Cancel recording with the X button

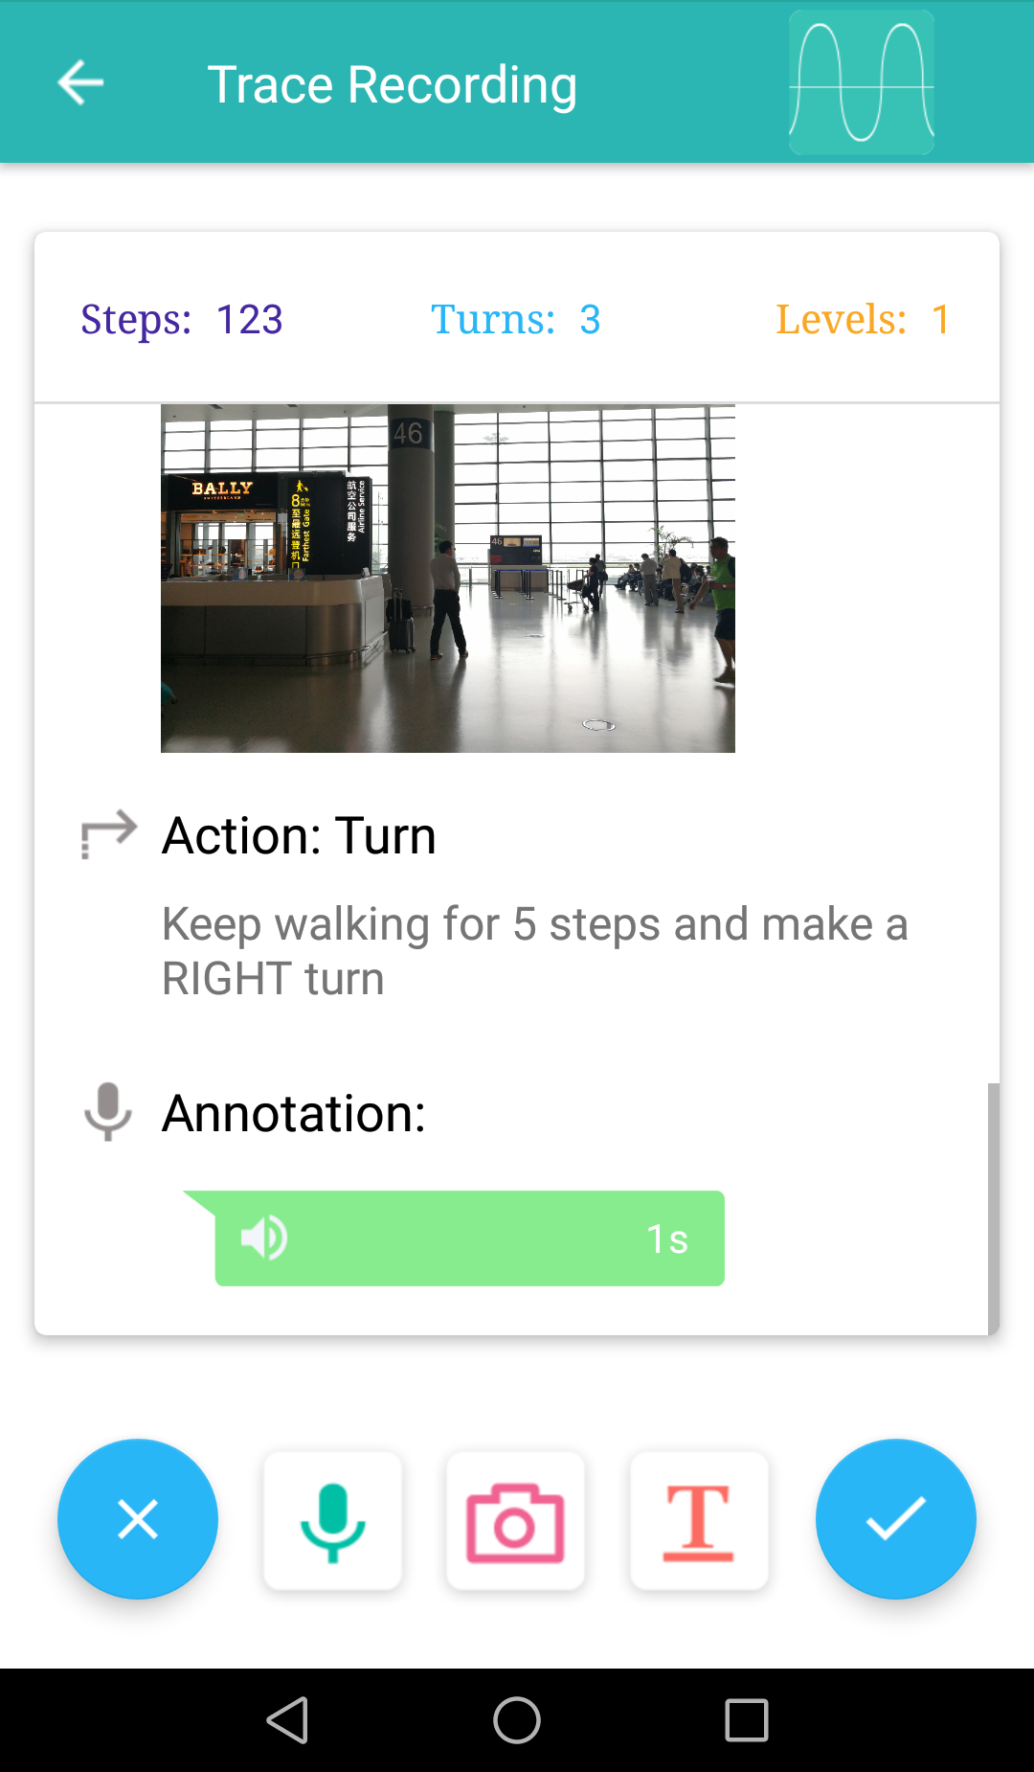coord(138,1519)
